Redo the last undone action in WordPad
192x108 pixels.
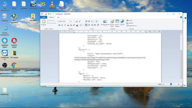51,14
